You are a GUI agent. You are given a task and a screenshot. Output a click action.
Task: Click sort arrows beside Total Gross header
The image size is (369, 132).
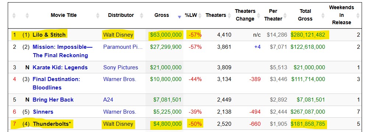coord(323,15)
